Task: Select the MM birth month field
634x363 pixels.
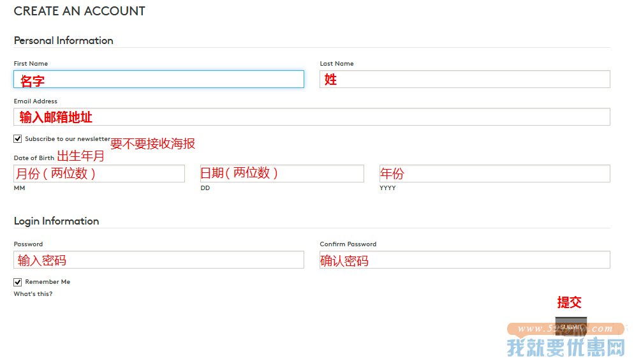Action: [99, 174]
